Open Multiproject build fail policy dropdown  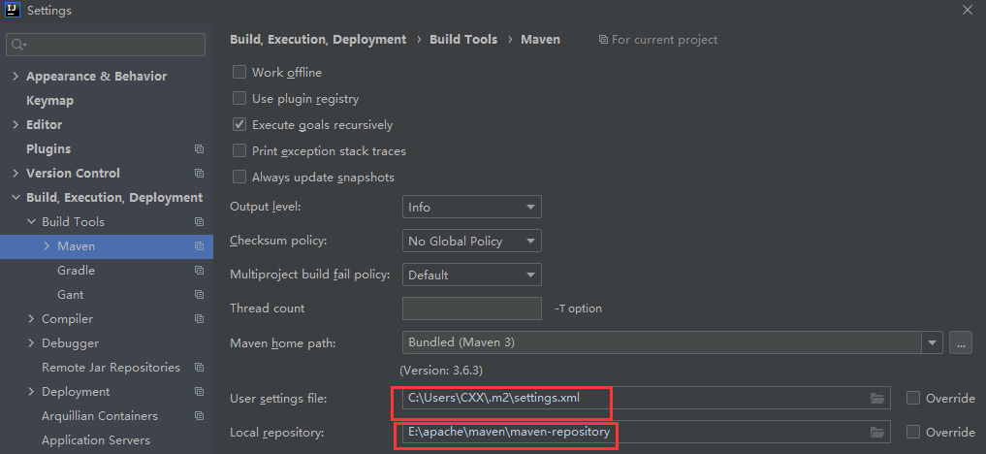pyautogui.click(x=471, y=275)
